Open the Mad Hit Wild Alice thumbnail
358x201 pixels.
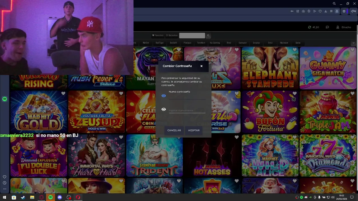(270, 156)
